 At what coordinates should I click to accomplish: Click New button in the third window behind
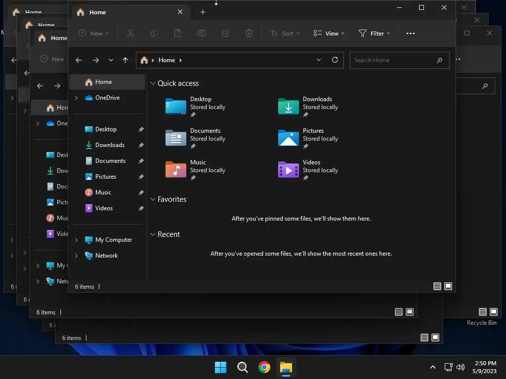click(52, 59)
